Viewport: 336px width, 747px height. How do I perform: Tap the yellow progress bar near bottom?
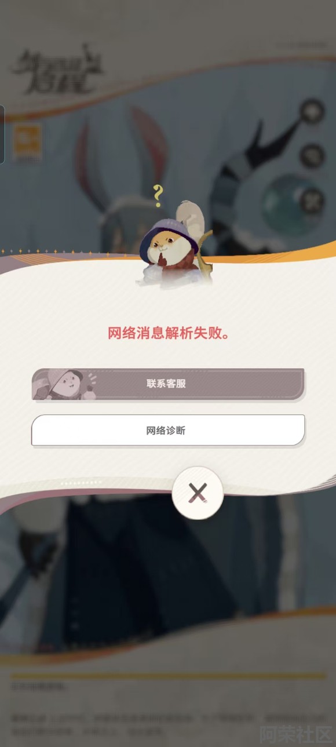tap(168, 676)
